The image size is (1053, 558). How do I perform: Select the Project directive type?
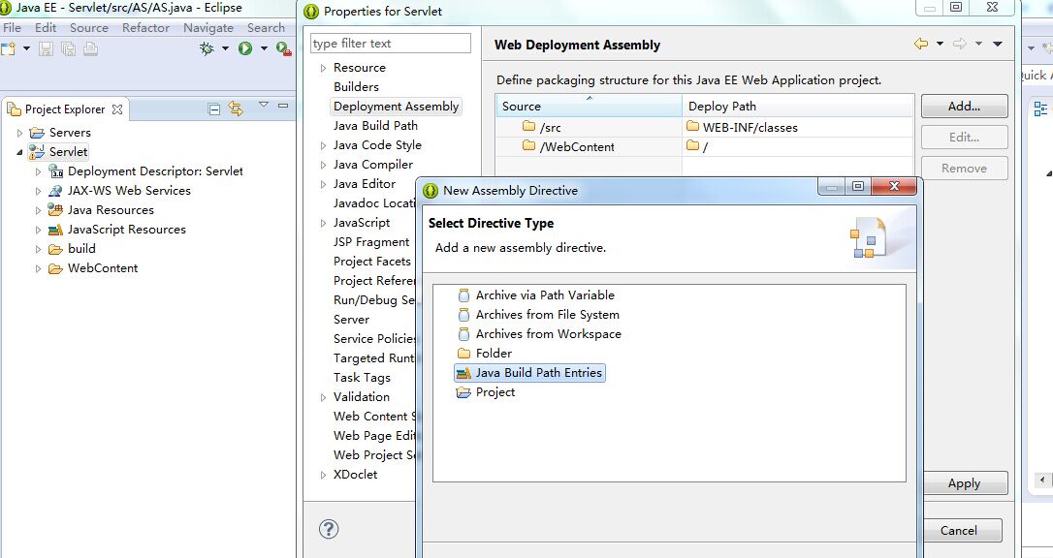(x=495, y=392)
